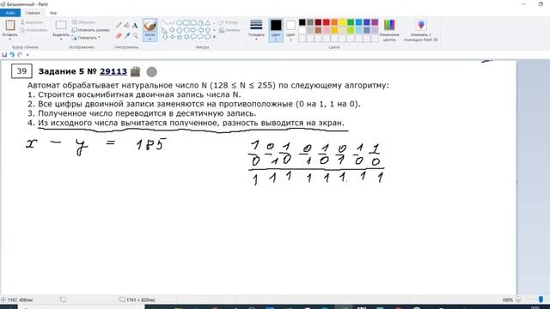550x309 pixels.
Task: Click the Cut (Вырезать) button
Action: [32, 22]
